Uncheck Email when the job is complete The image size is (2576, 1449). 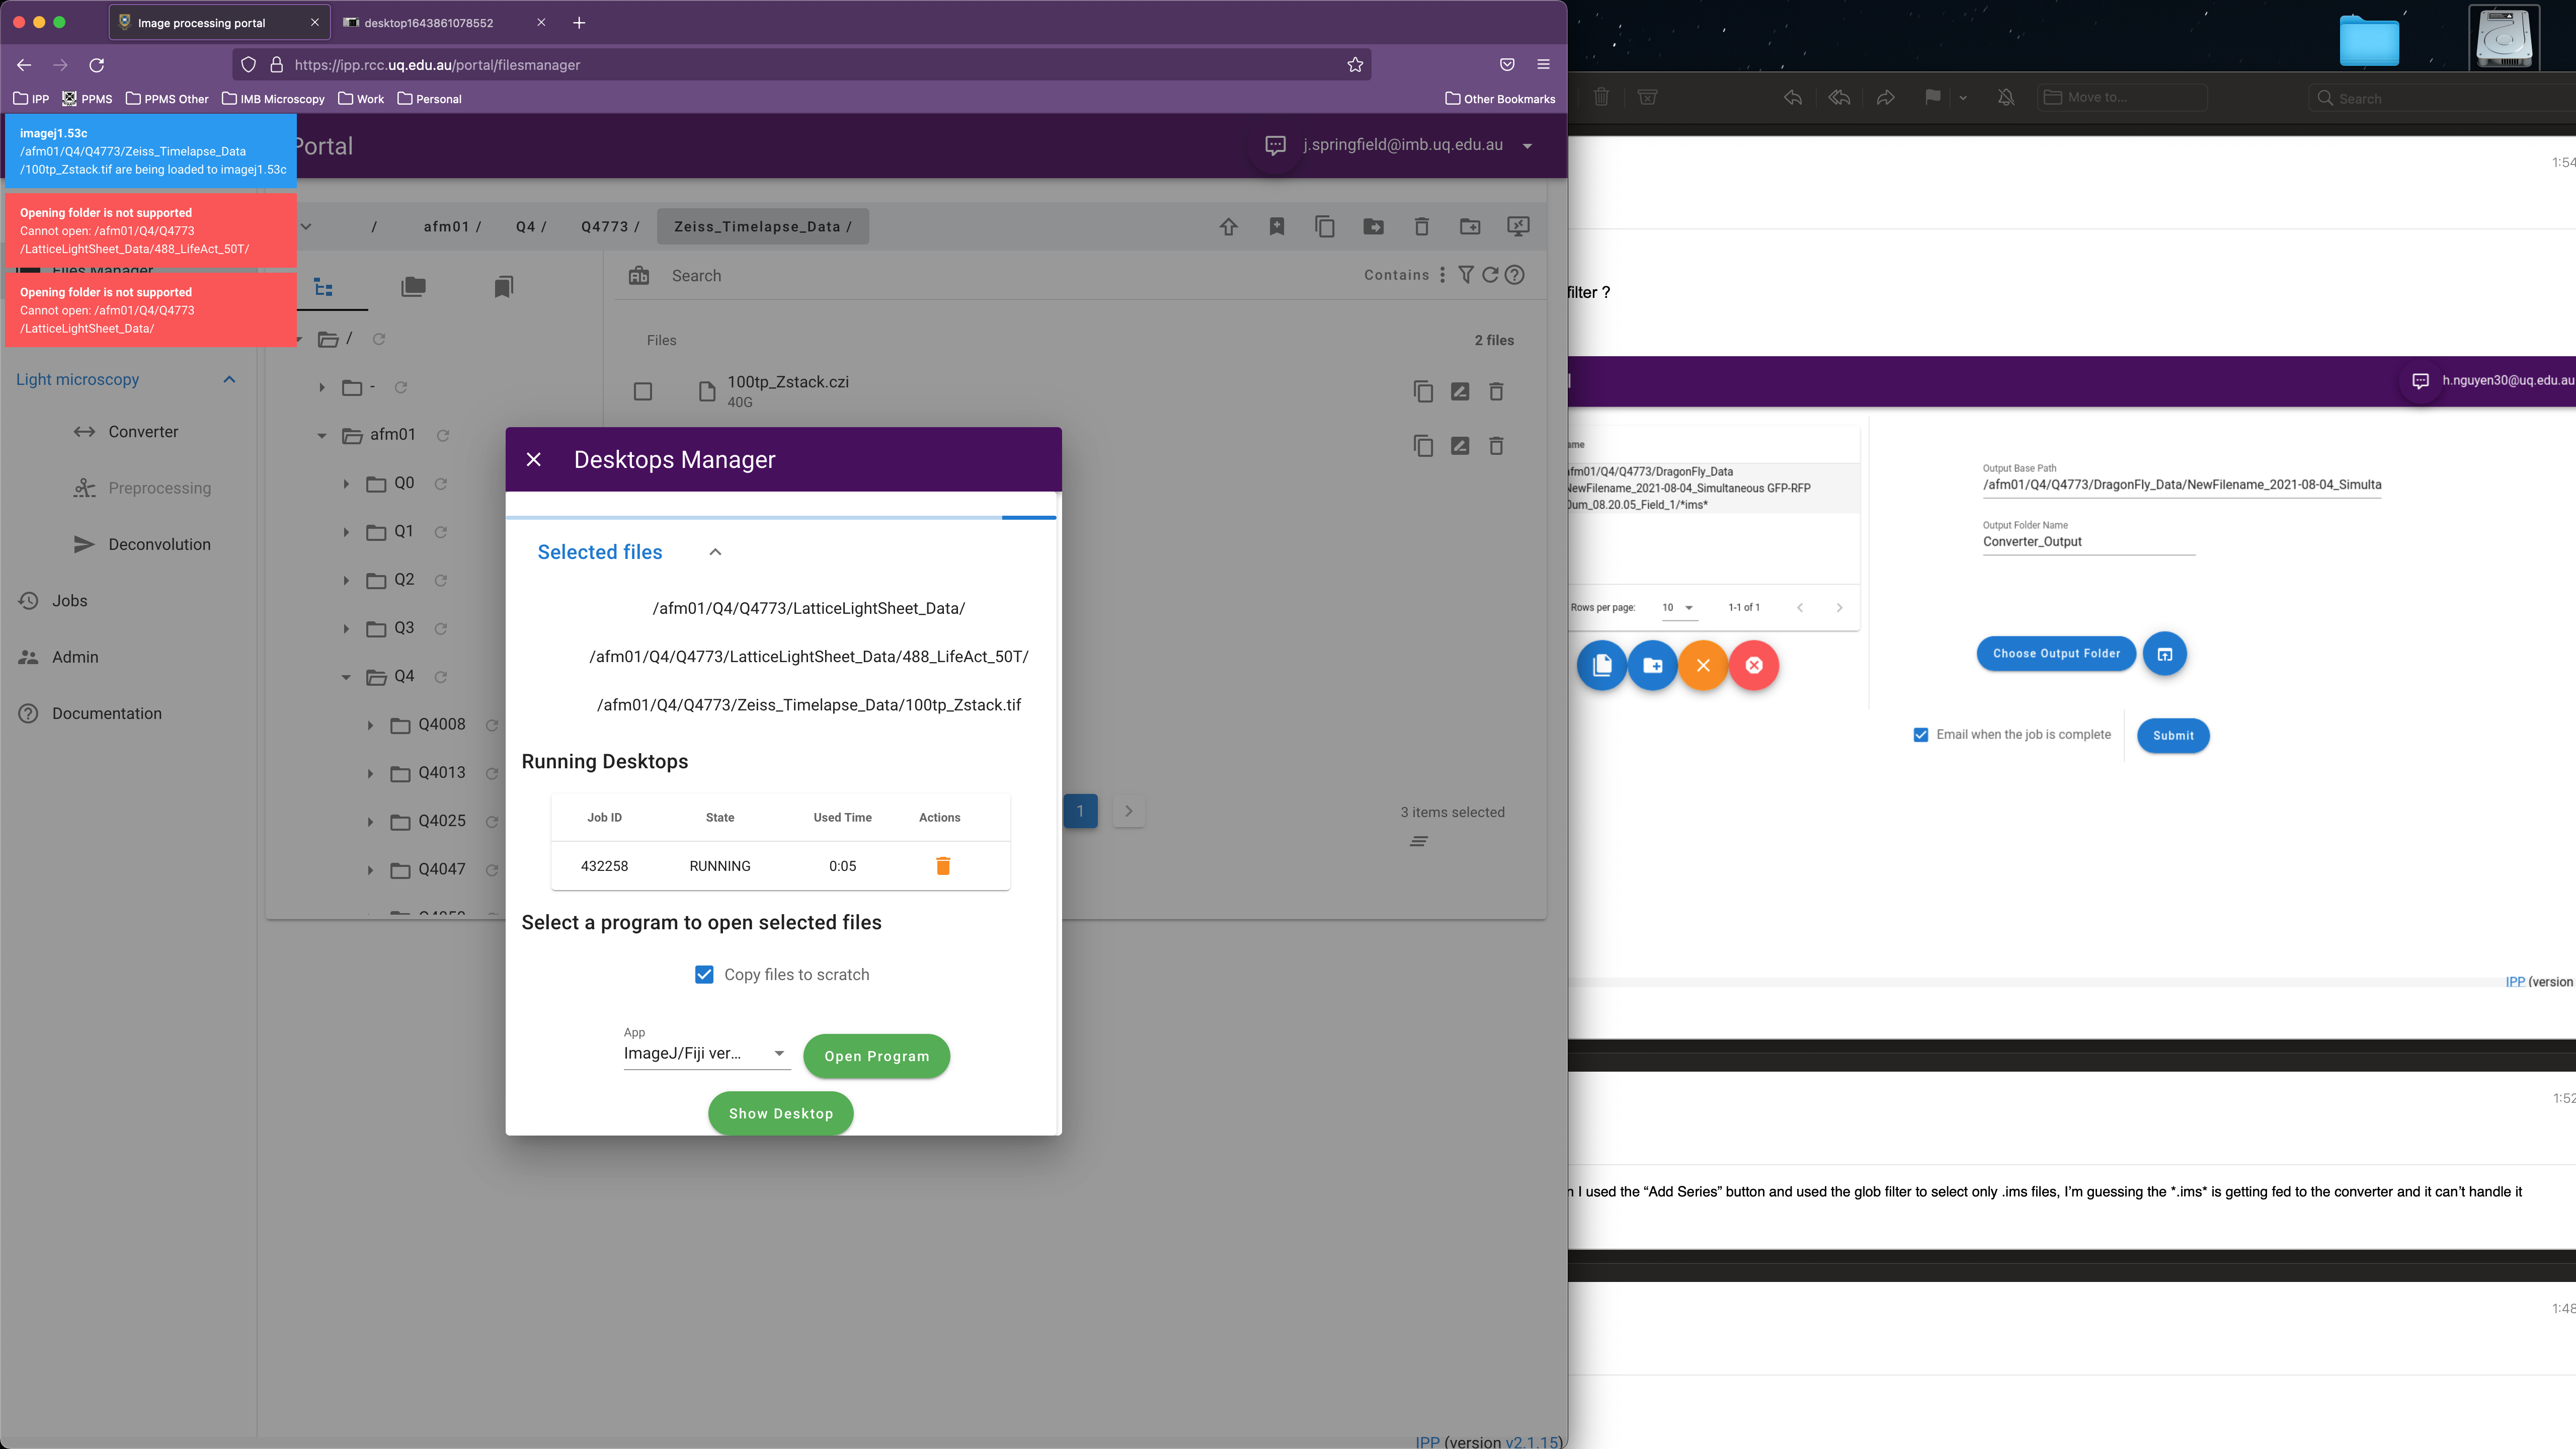[x=1920, y=735]
